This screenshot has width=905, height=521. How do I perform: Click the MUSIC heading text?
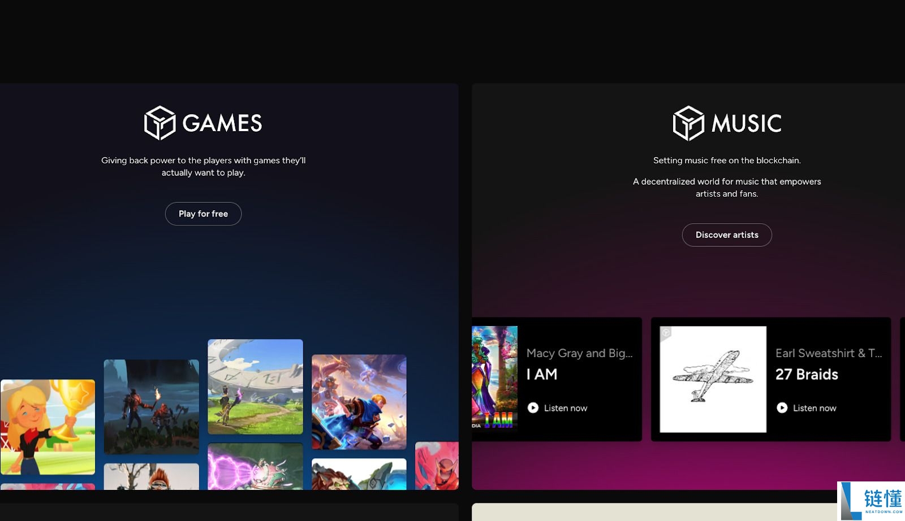(747, 123)
